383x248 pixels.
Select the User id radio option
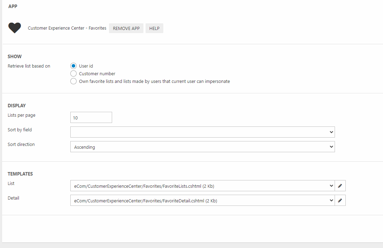tap(73, 66)
